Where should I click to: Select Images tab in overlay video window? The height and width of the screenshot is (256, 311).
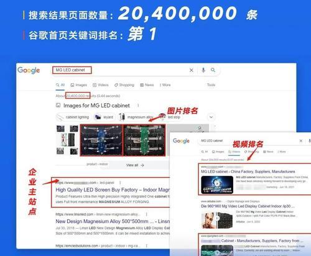tap(218, 152)
